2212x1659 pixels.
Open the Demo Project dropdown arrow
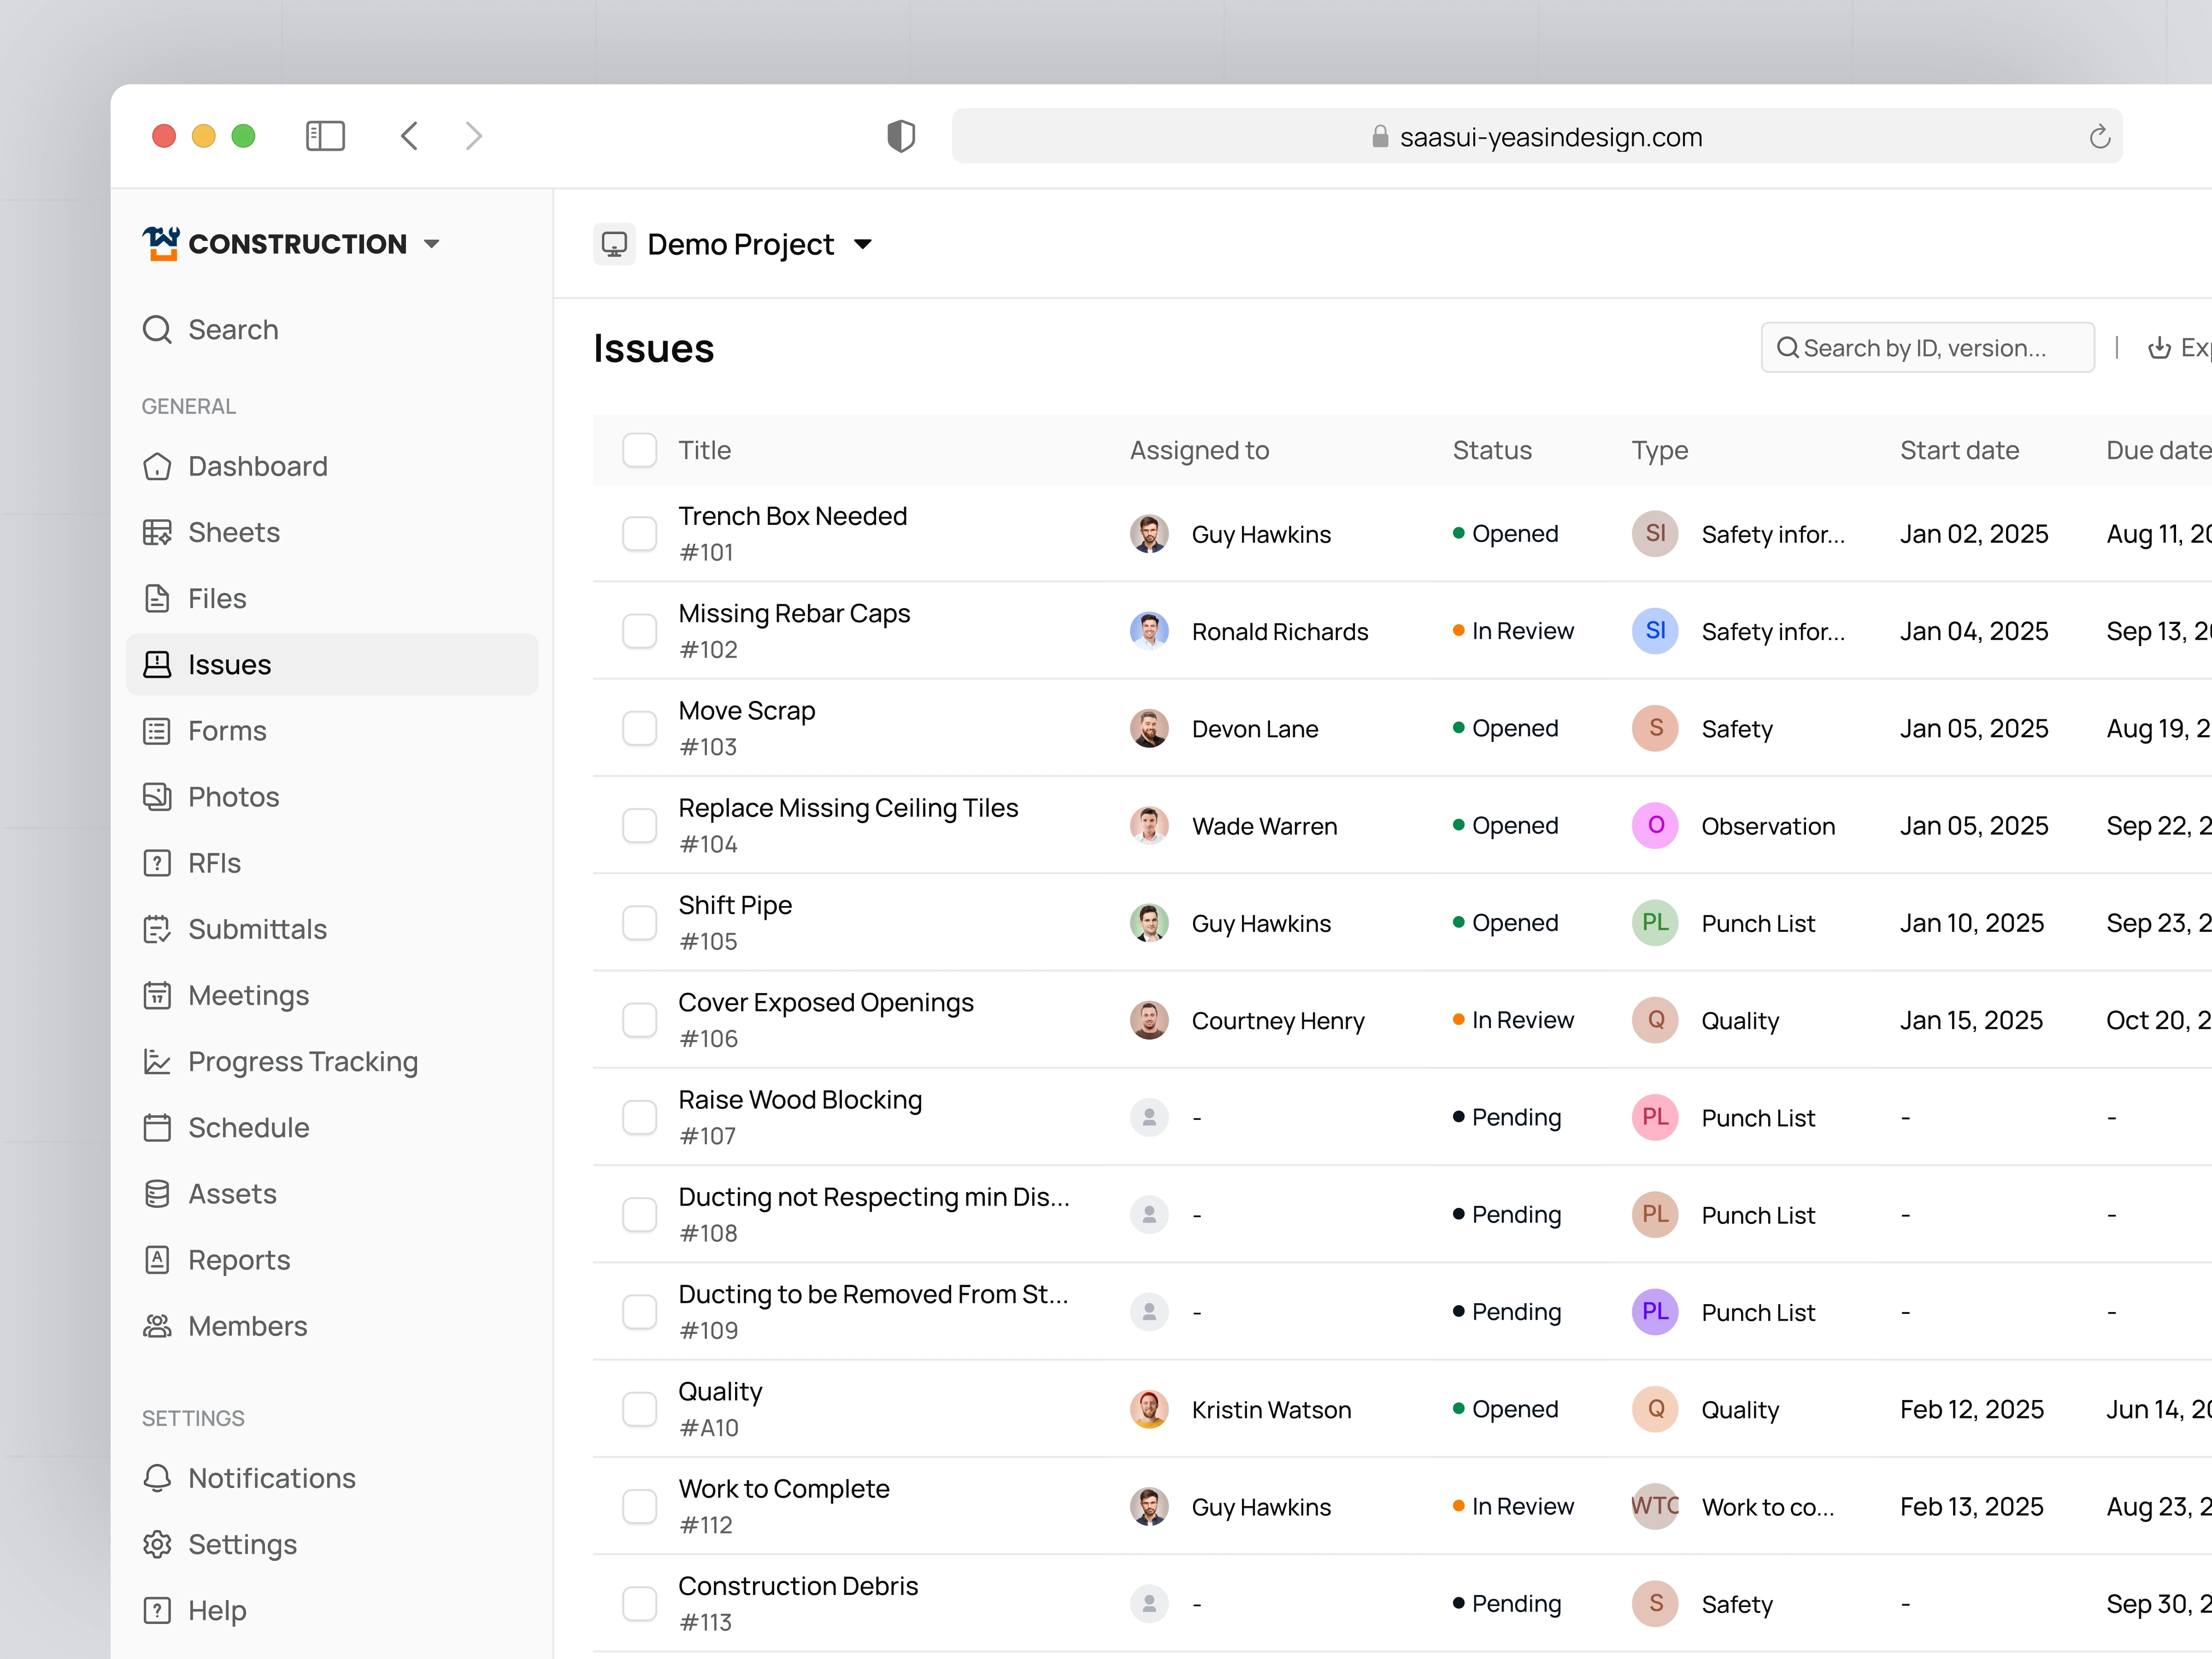(863, 244)
